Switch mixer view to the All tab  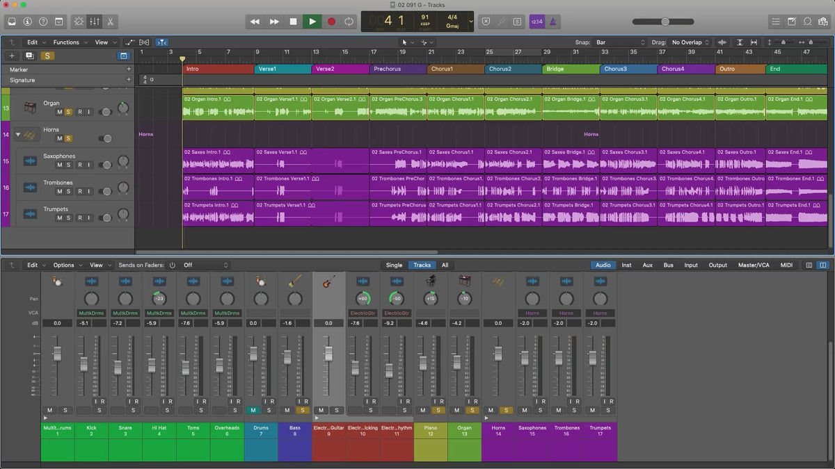445,265
